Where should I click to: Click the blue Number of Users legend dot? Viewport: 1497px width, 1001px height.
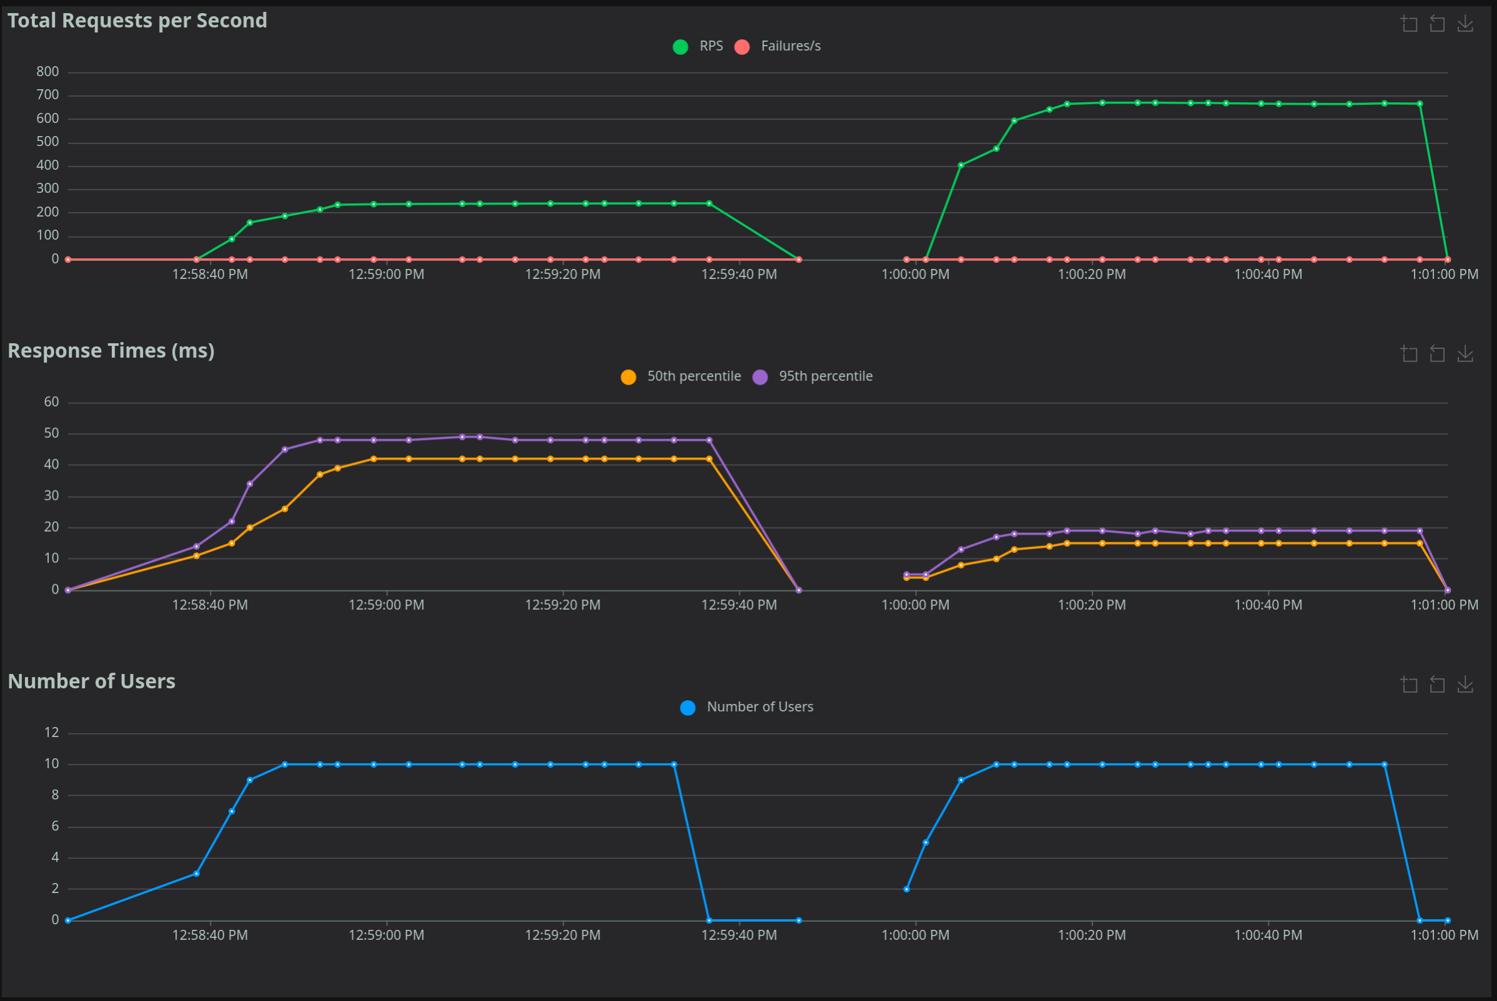point(688,707)
